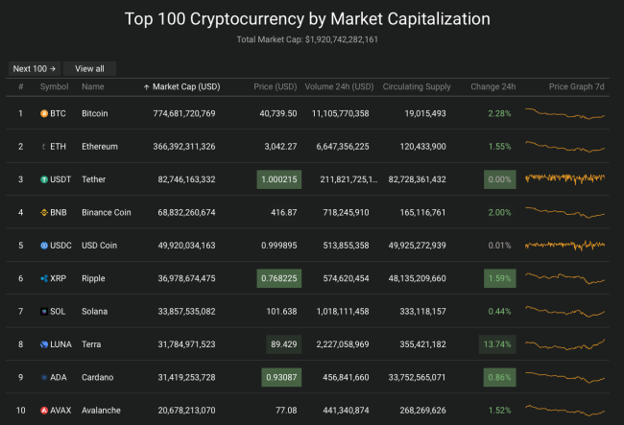Screen dimensions: 624x425
Task: Sort by Change 24h header
Action: click(493, 86)
